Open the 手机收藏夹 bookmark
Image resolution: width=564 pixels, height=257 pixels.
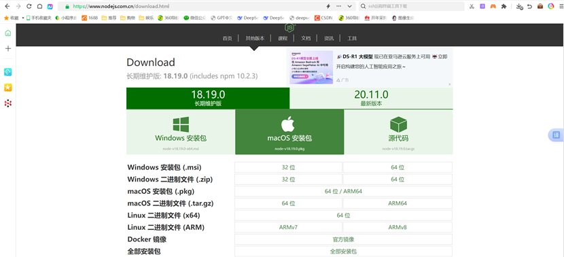39,18
